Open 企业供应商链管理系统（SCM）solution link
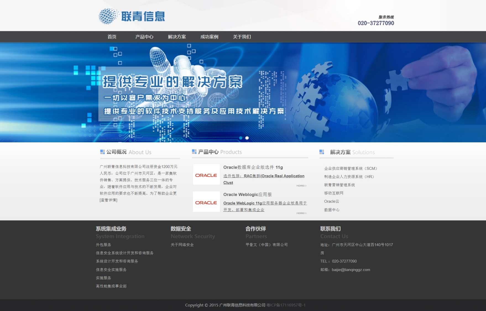The width and height of the screenshot is (486, 311). pyautogui.click(x=351, y=168)
